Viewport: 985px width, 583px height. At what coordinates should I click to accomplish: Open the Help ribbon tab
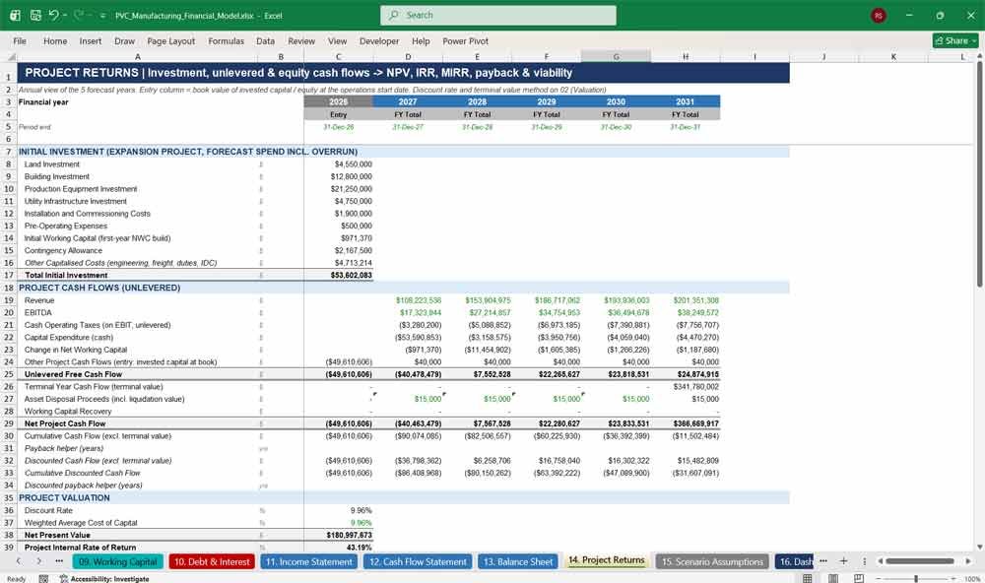click(x=421, y=40)
